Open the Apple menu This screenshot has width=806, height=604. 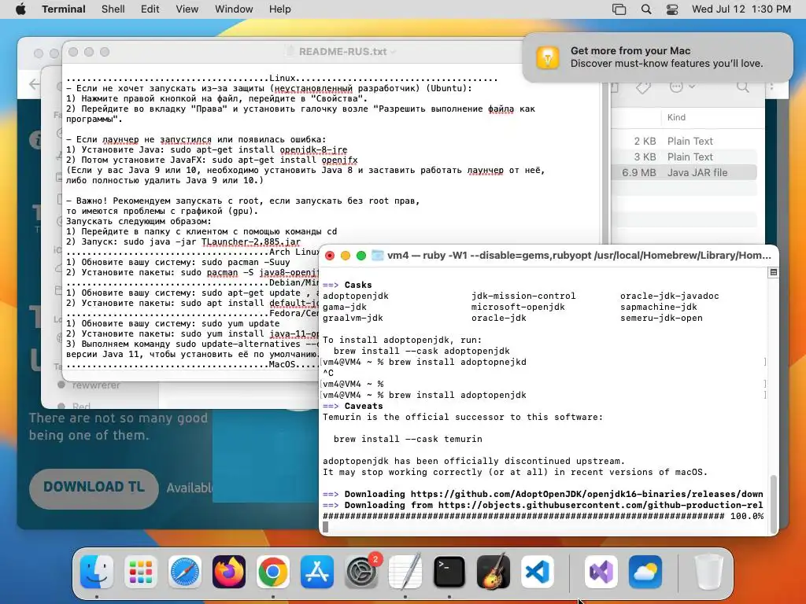pos(20,9)
